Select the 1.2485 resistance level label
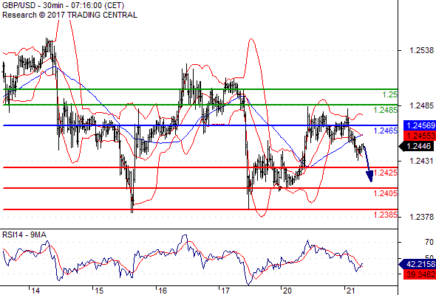Viewport: 436px width, 295px height. click(x=385, y=110)
